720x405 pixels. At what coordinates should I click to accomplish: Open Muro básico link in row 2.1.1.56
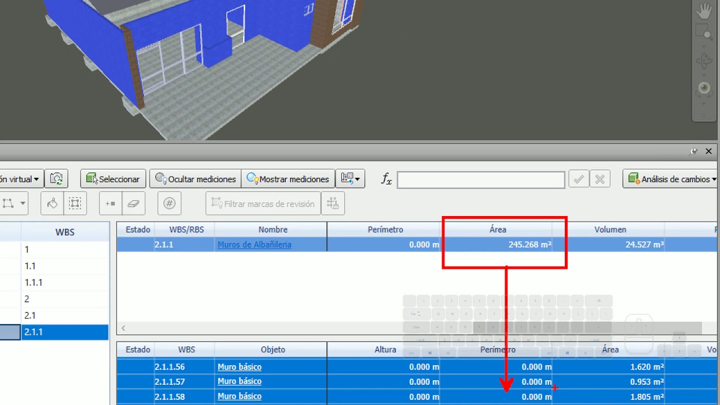pyautogui.click(x=240, y=367)
